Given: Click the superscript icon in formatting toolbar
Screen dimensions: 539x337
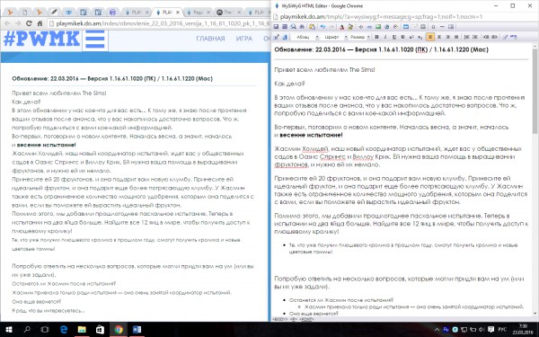Looking at the screenshot, I should tap(411, 37).
